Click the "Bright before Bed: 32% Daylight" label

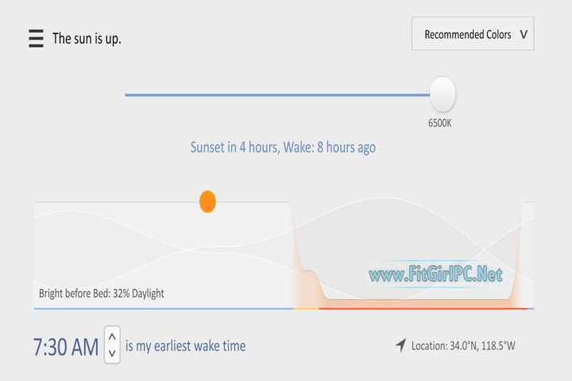point(102,294)
